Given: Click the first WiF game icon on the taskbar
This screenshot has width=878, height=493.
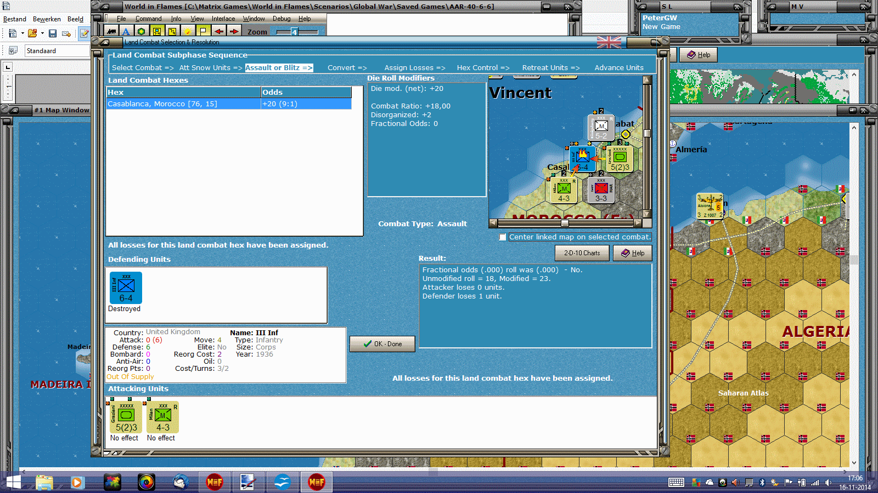Looking at the screenshot, I should pos(215,483).
